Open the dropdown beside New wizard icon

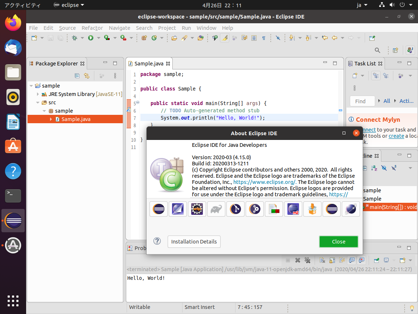[42, 38]
